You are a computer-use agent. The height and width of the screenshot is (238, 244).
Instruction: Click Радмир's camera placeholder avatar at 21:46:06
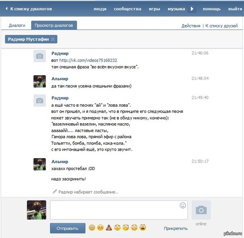(x=40, y=56)
